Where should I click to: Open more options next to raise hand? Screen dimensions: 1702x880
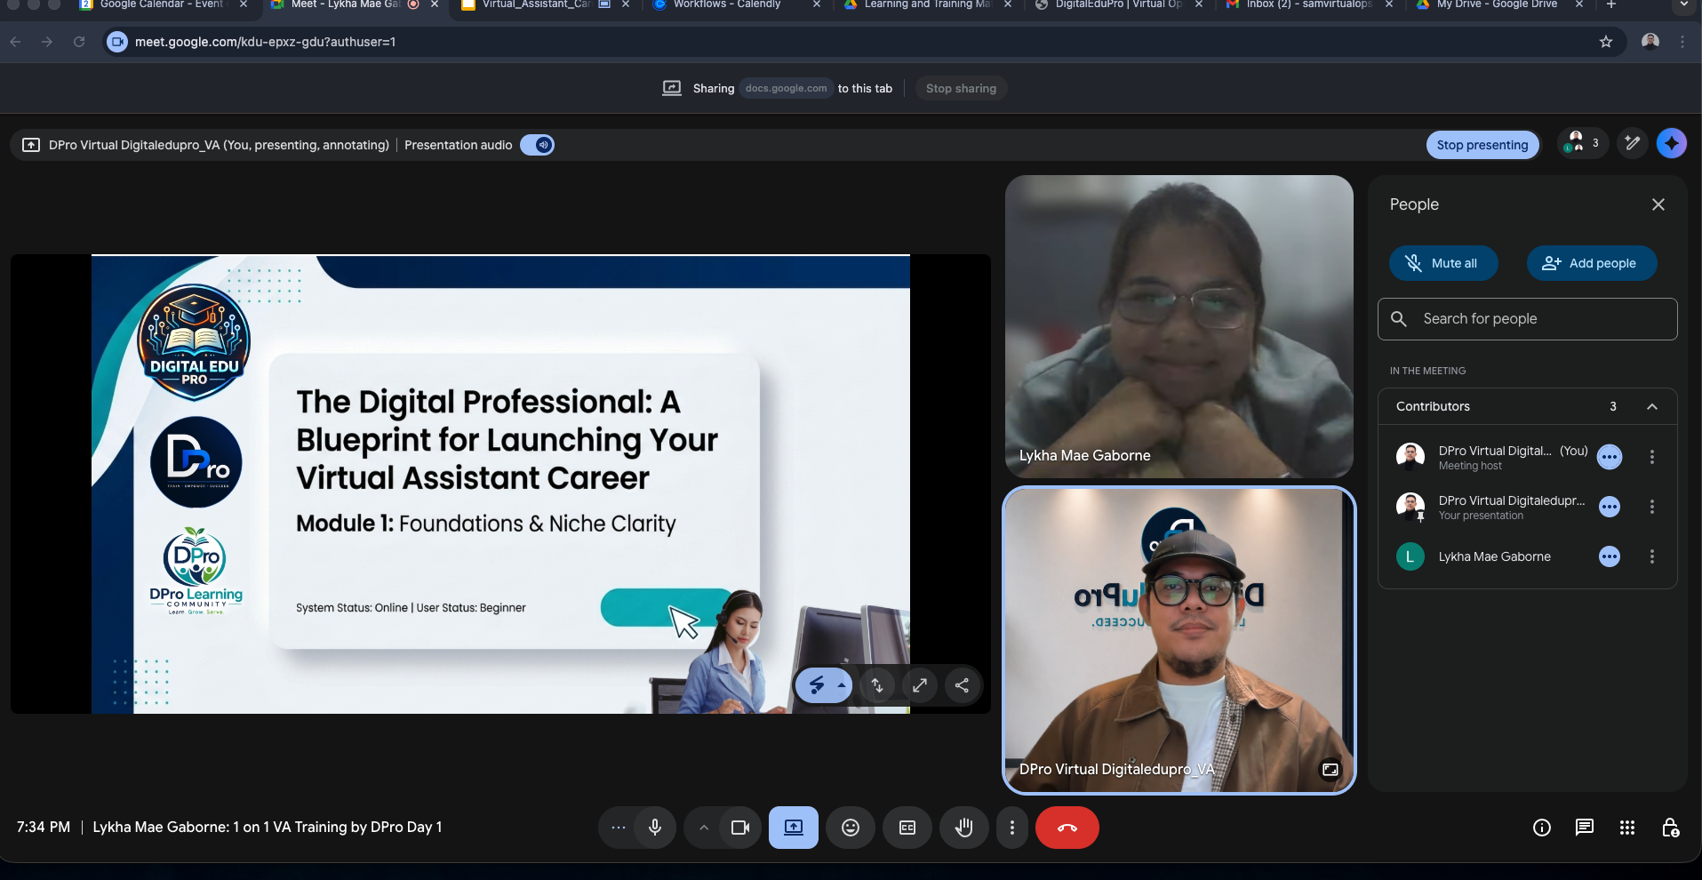pos(1012,828)
